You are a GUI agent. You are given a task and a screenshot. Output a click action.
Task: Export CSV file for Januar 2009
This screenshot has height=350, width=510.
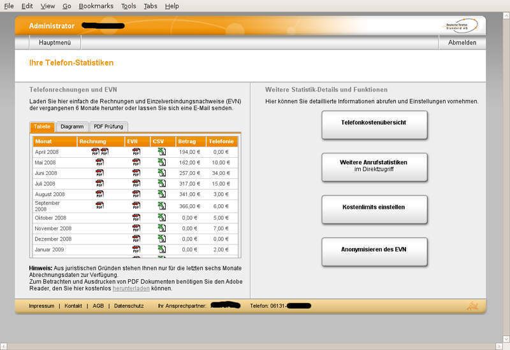pyautogui.click(x=162, y=249)
